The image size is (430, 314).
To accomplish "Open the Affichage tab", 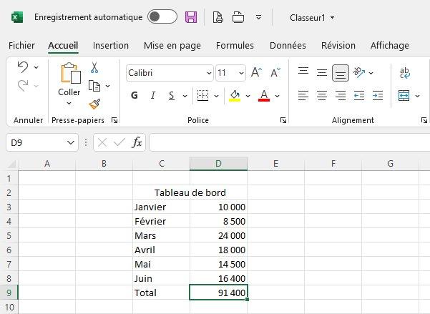I will pos(390,46).
